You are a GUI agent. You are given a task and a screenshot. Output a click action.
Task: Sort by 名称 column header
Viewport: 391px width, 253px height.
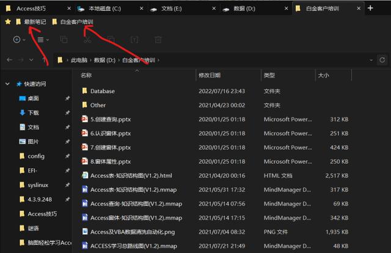[86, 75]
